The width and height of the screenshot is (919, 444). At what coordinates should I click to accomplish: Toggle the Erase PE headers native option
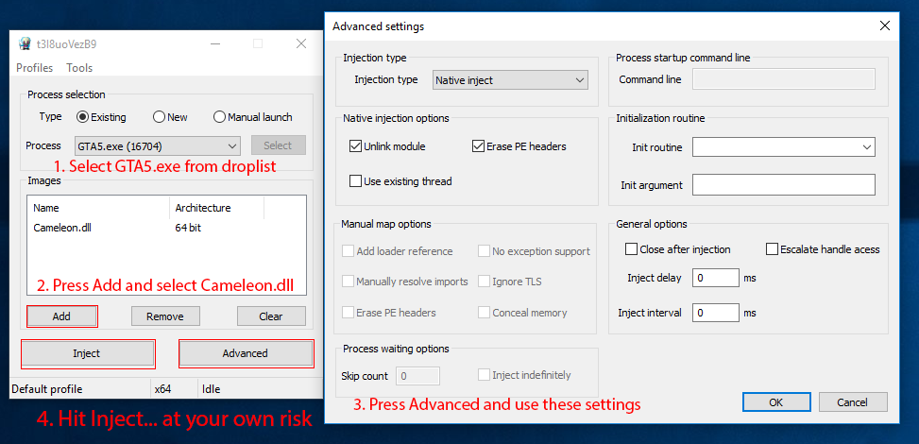(519, 146)
